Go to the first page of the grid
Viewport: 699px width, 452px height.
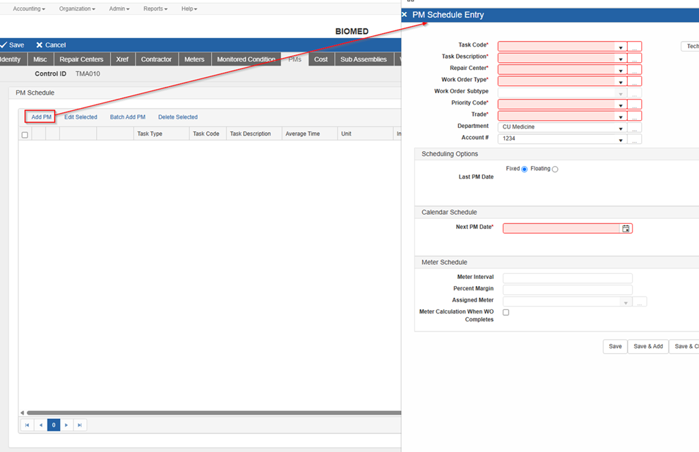[x=27, y=425]
